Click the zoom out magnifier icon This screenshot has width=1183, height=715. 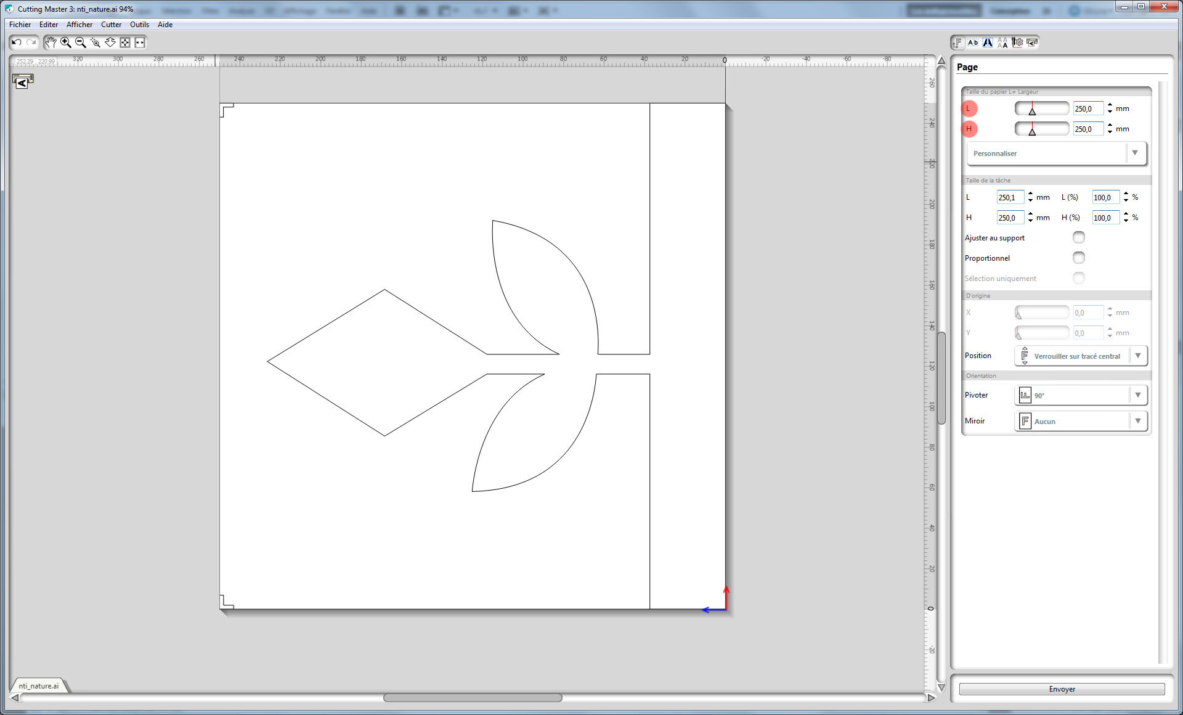[x=80, y=43]
